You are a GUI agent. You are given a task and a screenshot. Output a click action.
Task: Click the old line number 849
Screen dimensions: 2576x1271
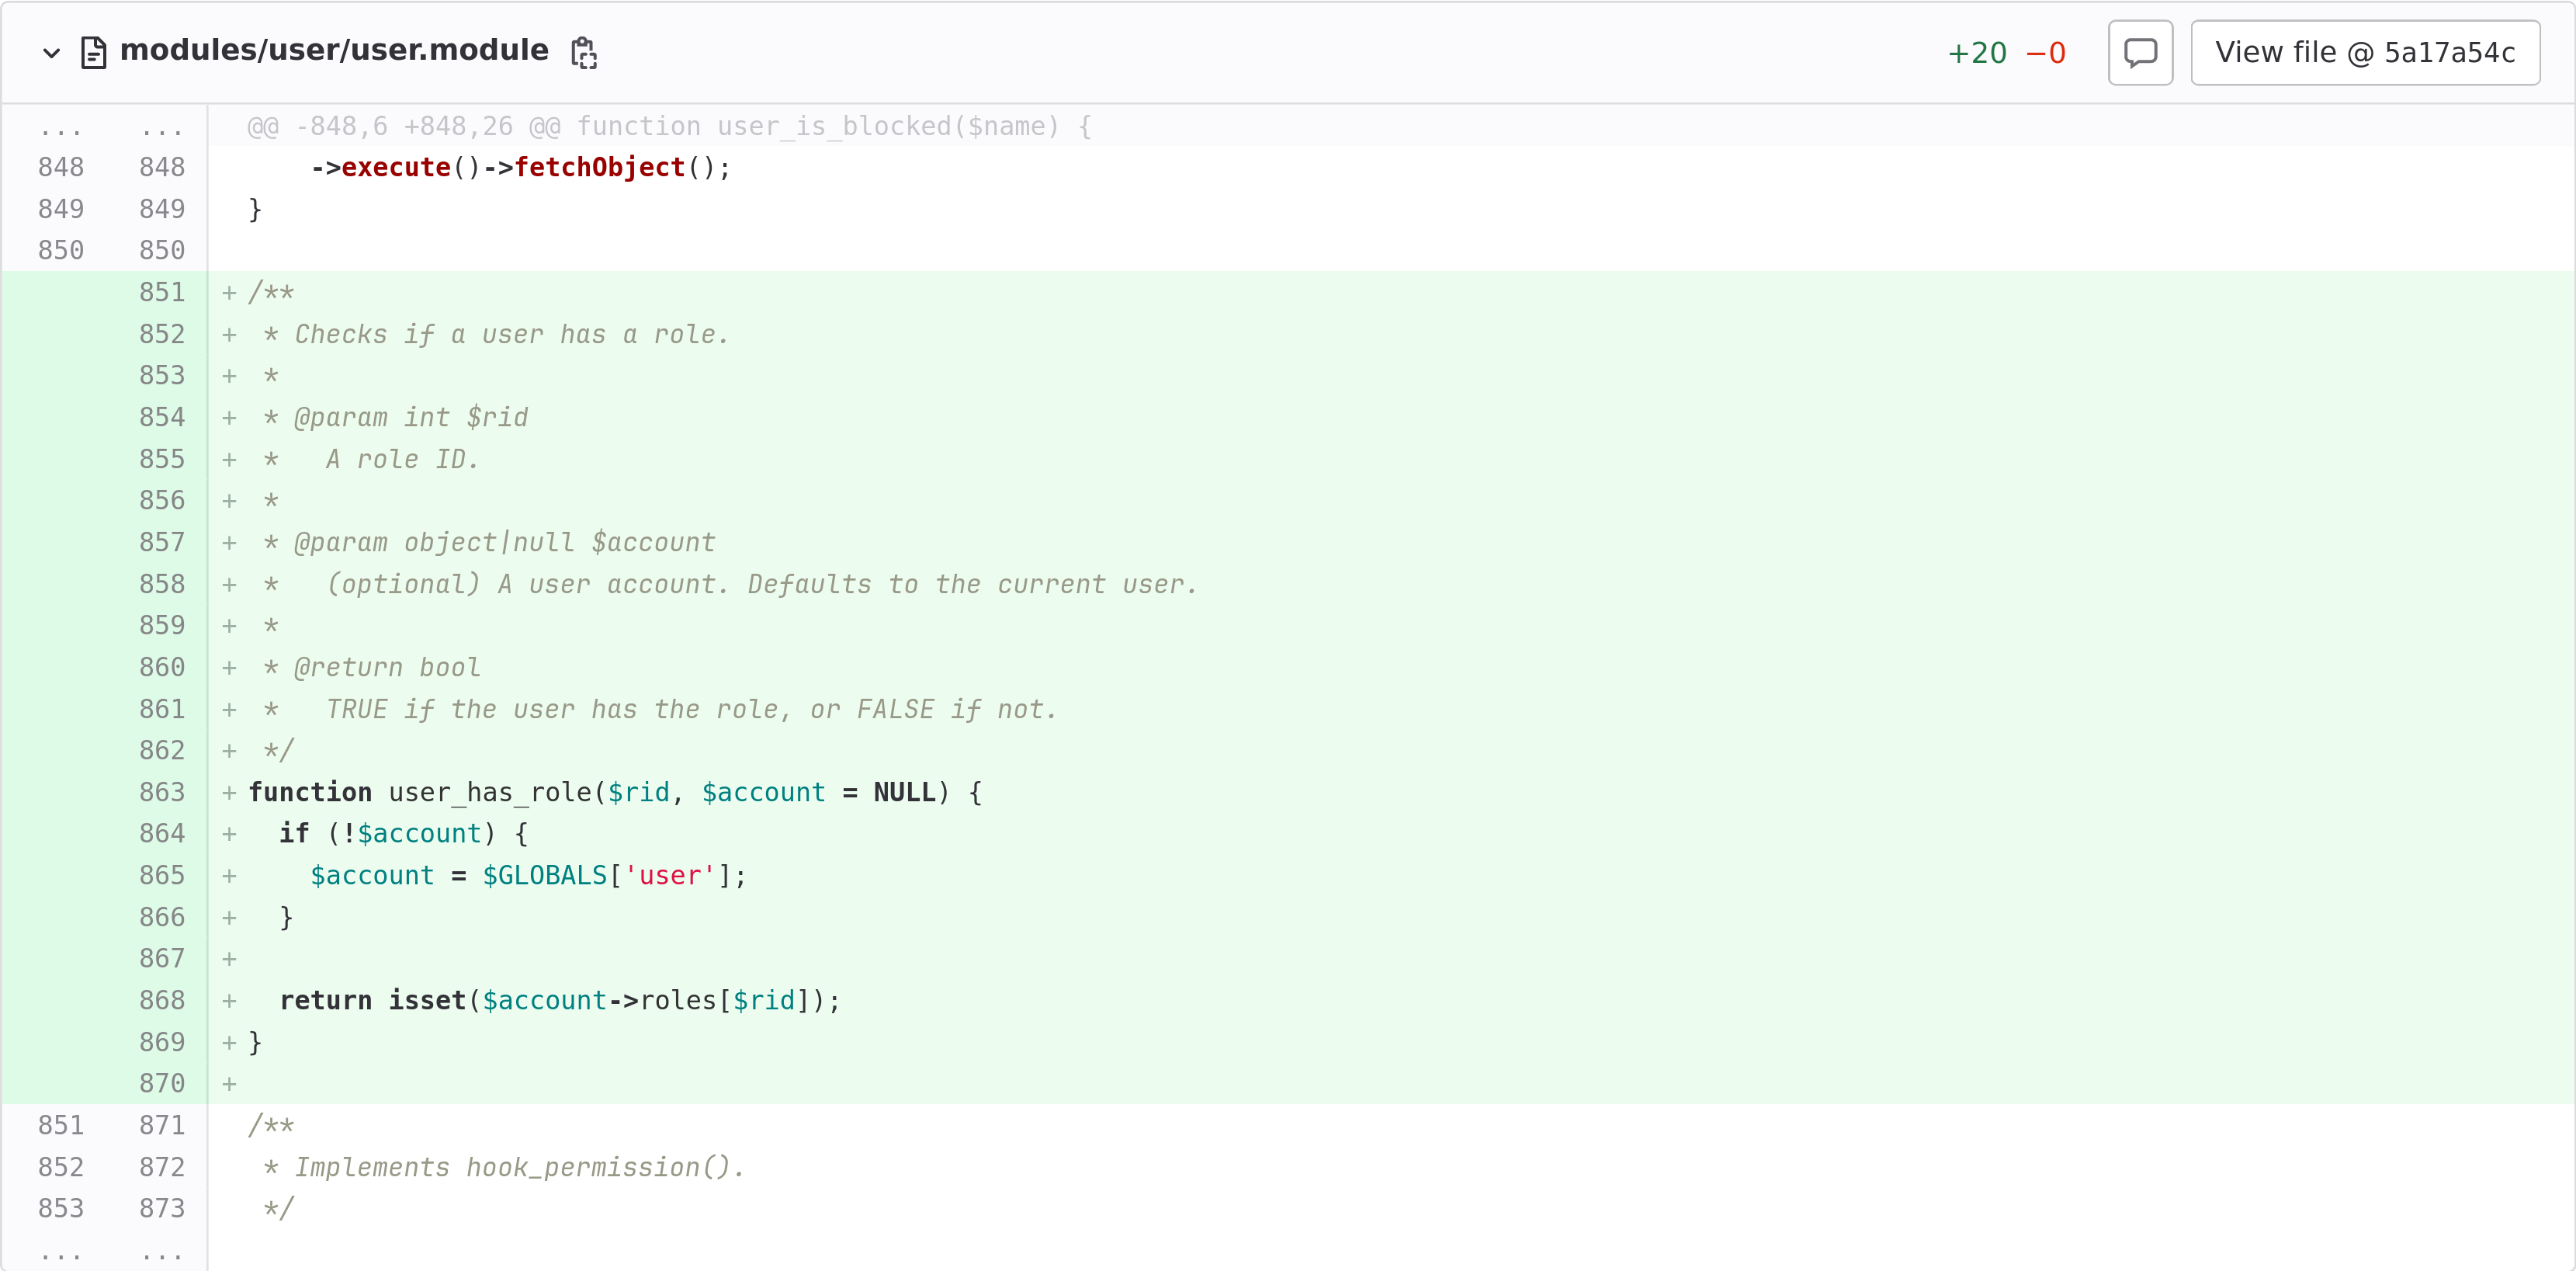pyautogui.click(x=60, y=209)
